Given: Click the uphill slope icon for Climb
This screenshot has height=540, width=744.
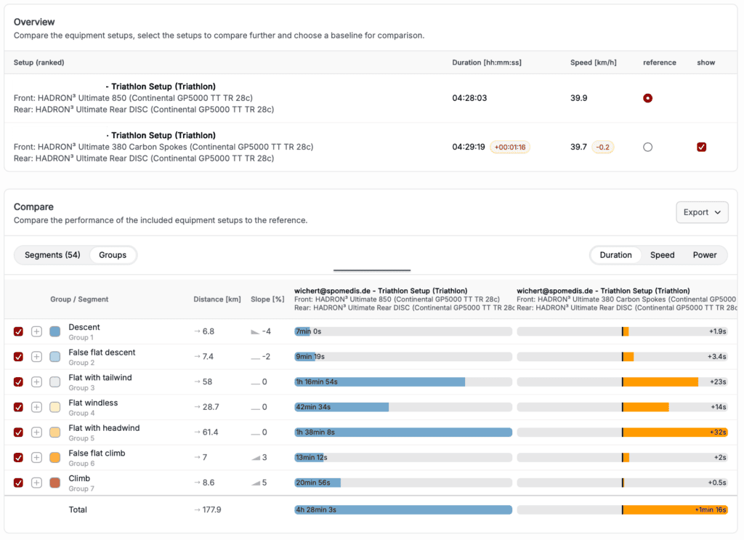Looking at the screenshot, I should point(256,483).
